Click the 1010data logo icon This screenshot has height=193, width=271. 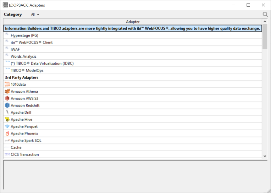[x=7, y=85]
